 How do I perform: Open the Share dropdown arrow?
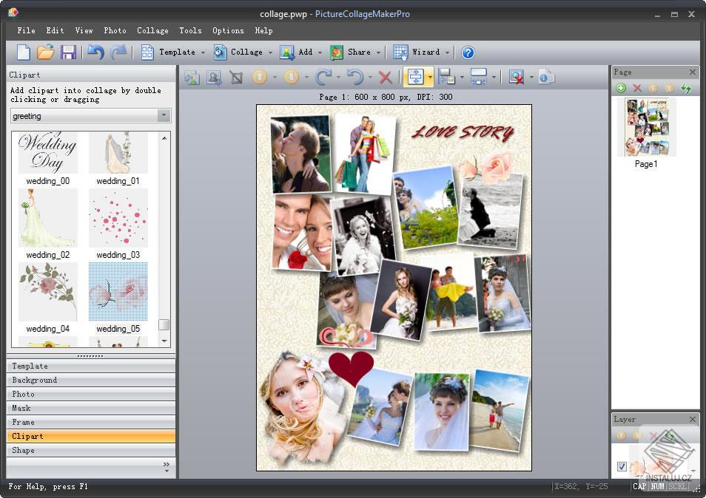pyautogui.click(x=379, y=52)
